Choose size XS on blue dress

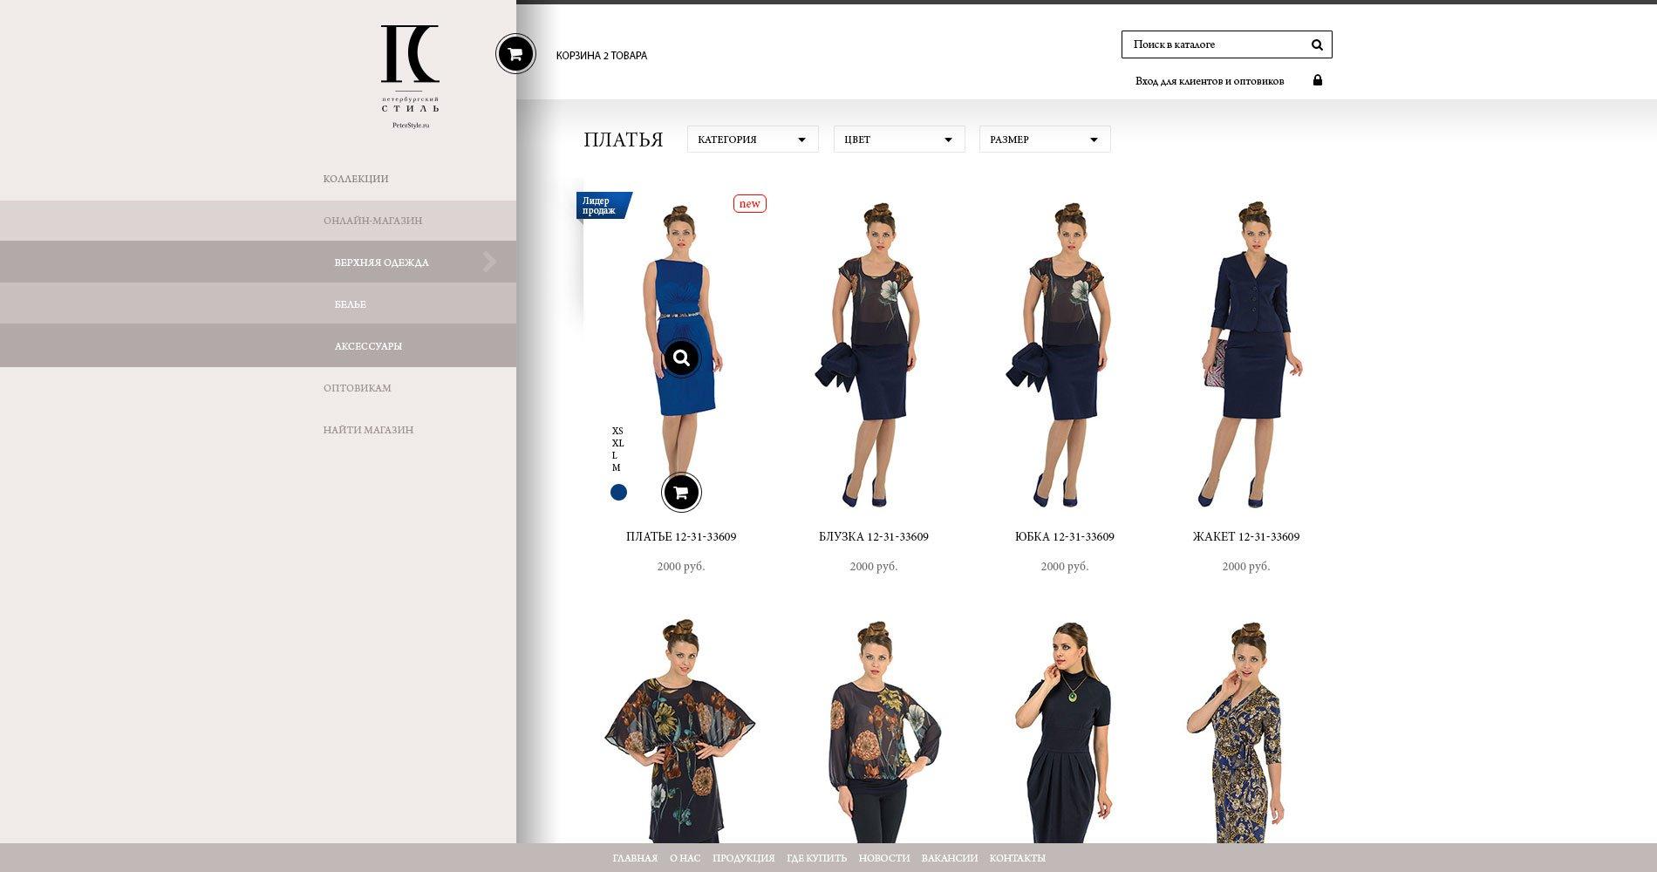tap(617, 431)
